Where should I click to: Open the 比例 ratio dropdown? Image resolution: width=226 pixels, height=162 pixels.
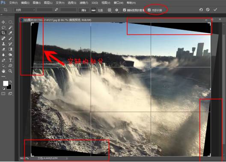pyautogui.click(x=25, y=10)
